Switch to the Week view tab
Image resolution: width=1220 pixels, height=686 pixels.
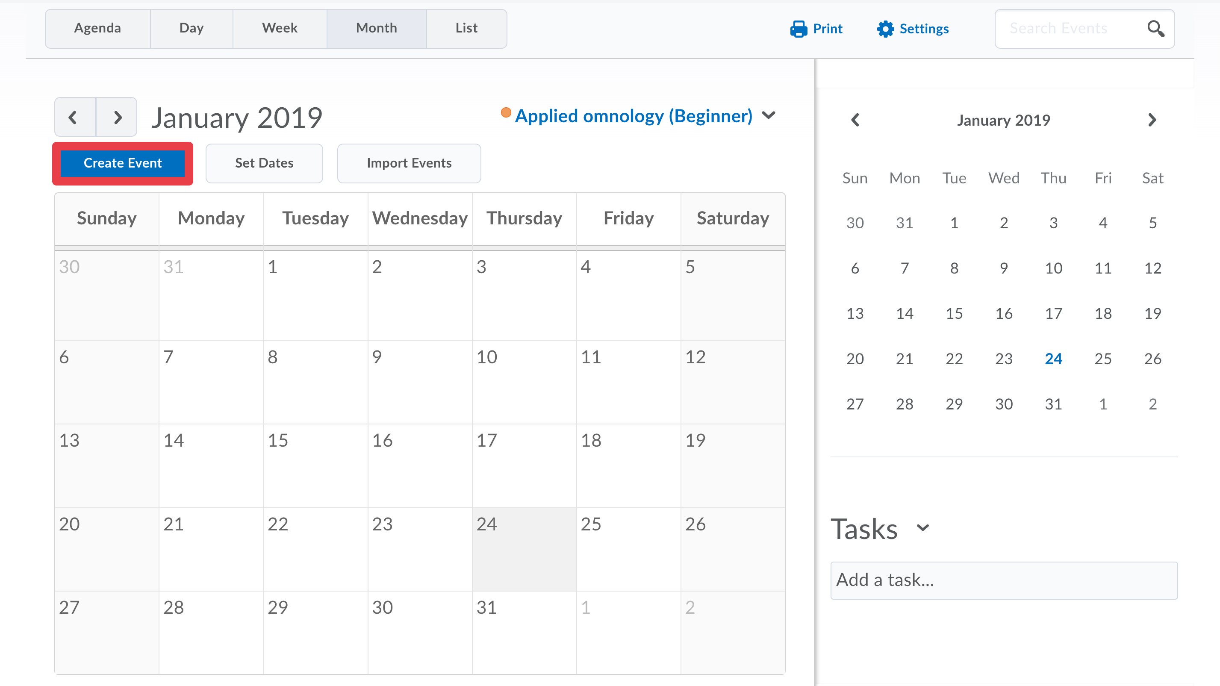tap(280, 28)
